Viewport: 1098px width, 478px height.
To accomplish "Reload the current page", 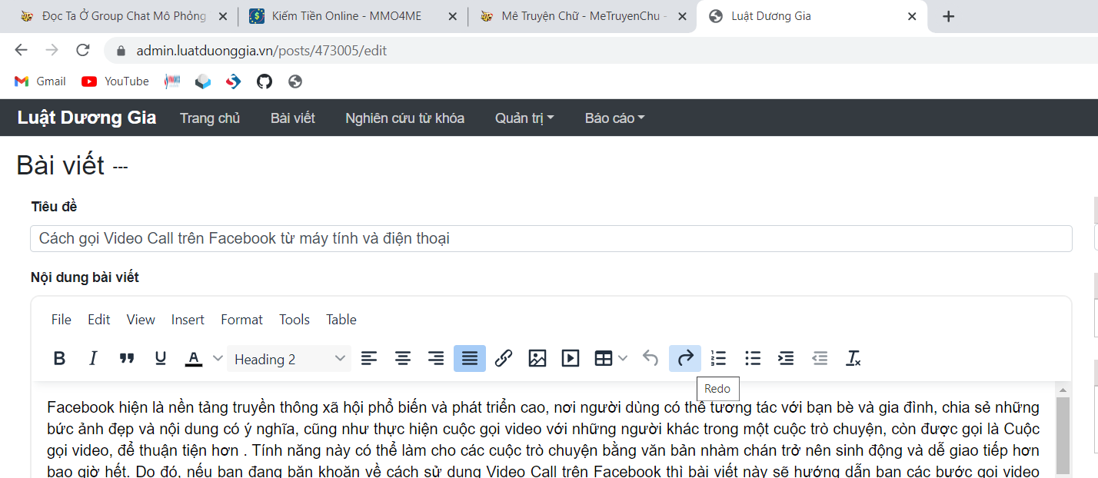I will 83,50.
